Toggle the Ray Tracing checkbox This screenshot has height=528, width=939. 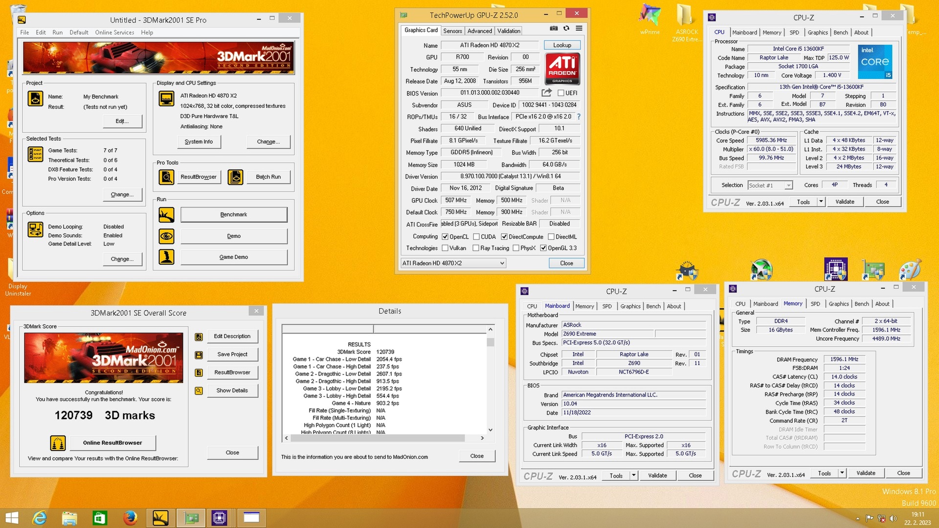(x=476, y=248)
